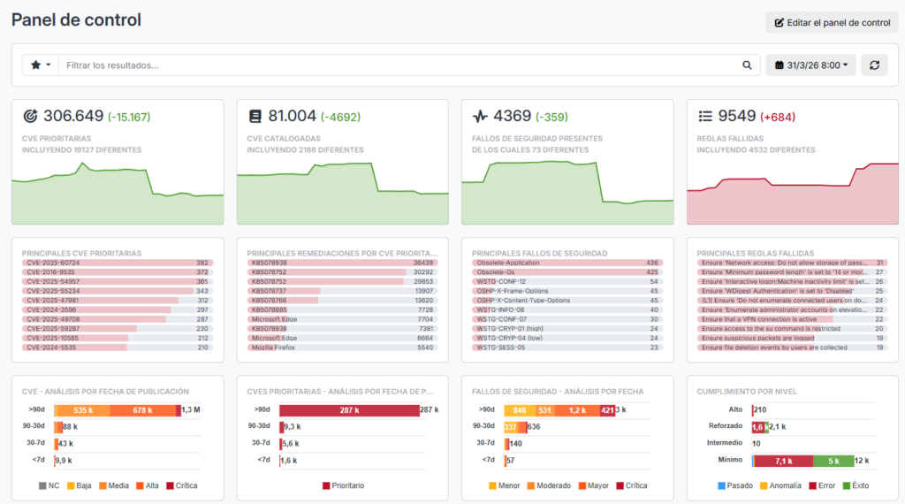Click the red 287 k priority bar
Image resolution: width=905 pixels, height=504 pixels.
click(x=349, y=410)
